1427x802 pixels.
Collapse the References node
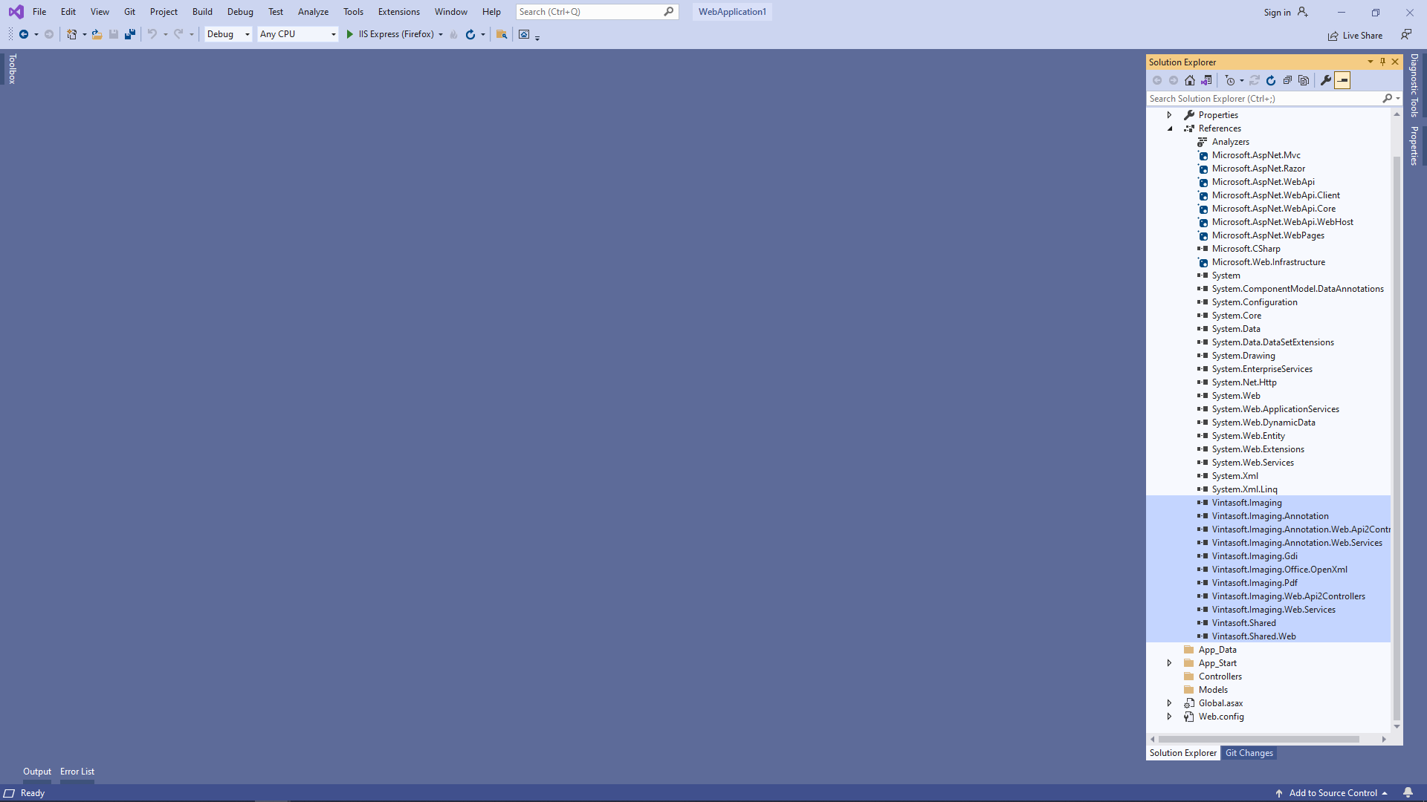1170,128
